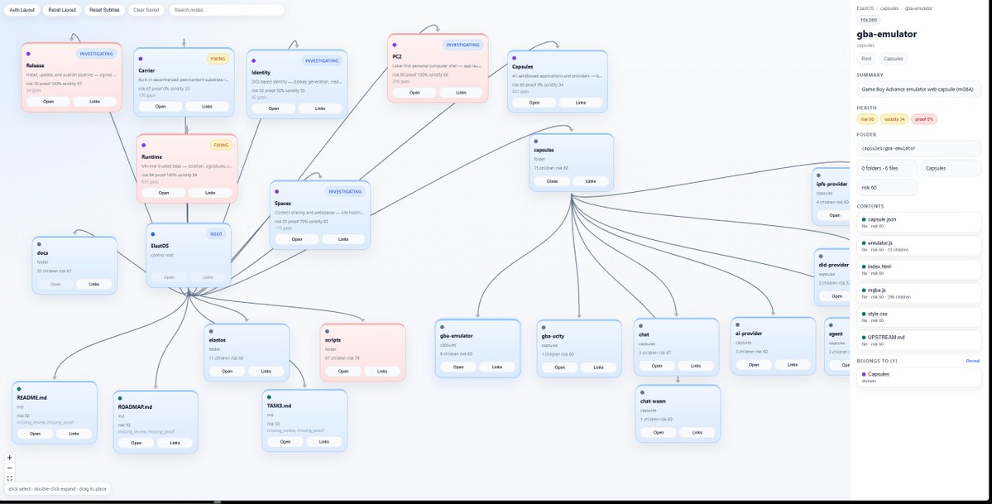Select the Root tag chip
Screen dimensions: 992x504
pos(867,59)
